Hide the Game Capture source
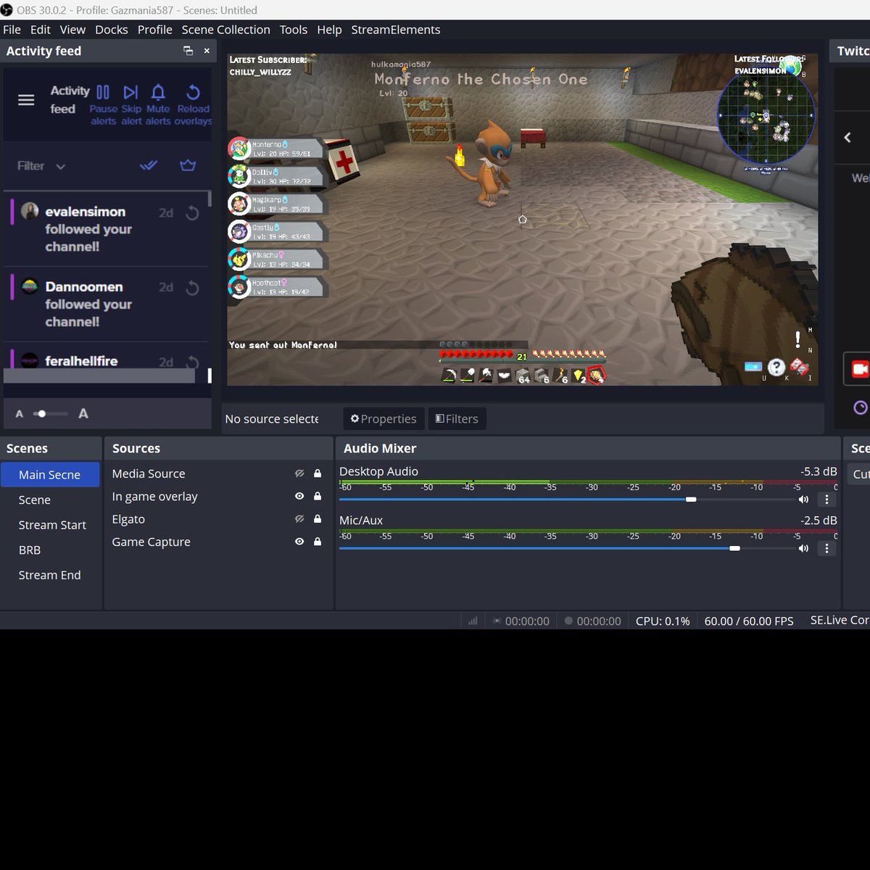 point(299,542)
